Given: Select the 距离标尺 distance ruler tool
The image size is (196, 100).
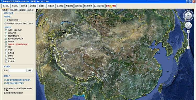Looking at the screenshot, I should (42, 6).
